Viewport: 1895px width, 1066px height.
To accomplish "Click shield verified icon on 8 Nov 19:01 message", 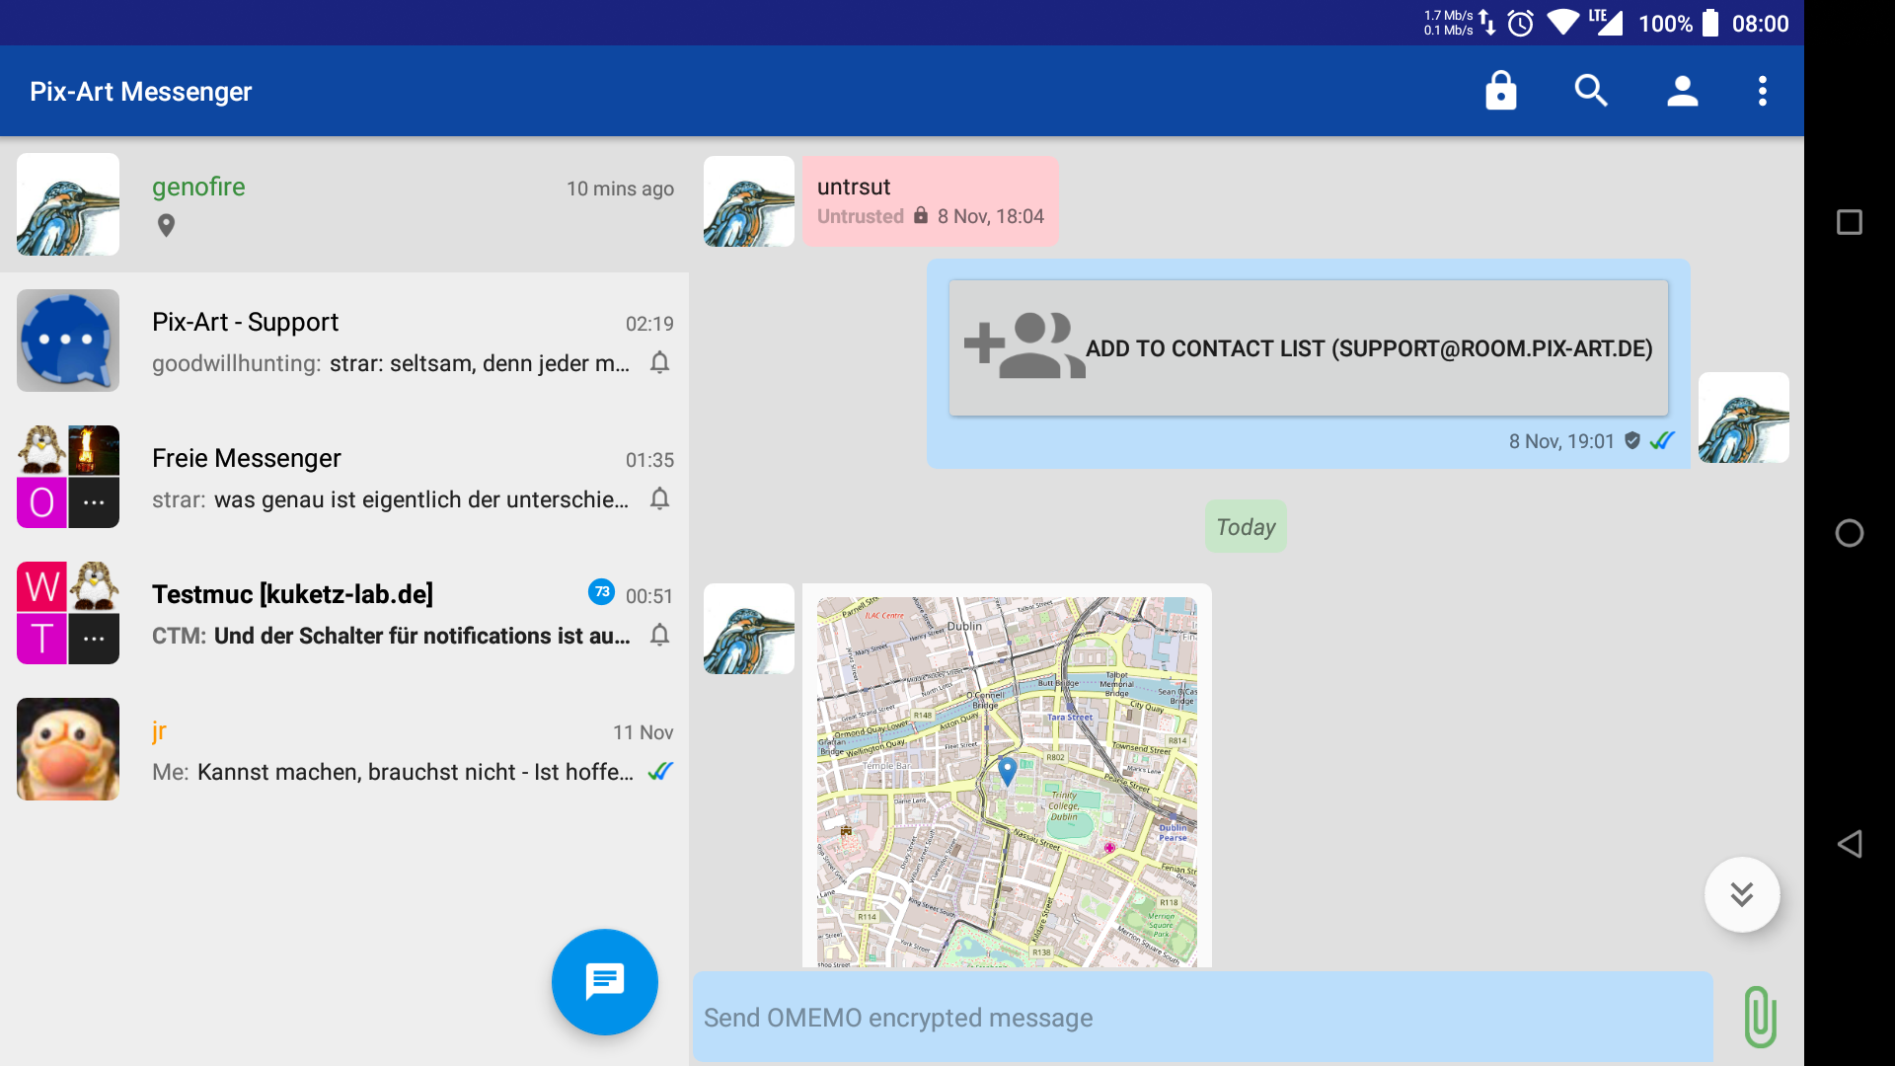I will (x=1632, y=441).
